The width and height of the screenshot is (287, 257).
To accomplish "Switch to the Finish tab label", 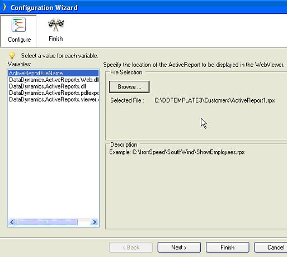I will click(56, 38).
